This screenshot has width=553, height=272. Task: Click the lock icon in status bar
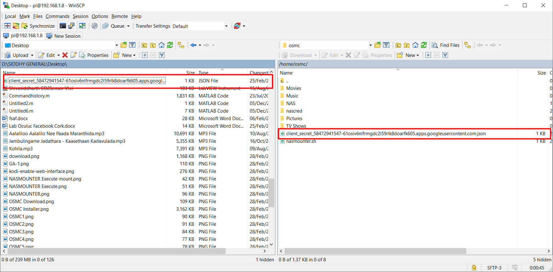[474, 268]
